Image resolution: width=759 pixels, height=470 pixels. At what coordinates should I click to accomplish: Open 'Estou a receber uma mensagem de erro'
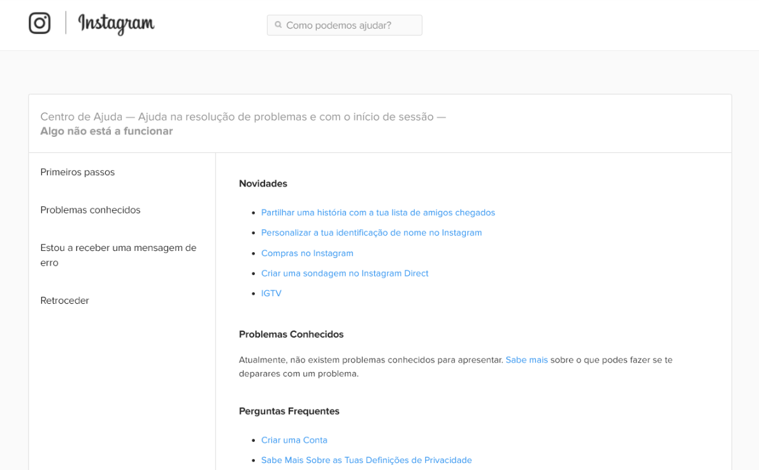click(119, 255)
